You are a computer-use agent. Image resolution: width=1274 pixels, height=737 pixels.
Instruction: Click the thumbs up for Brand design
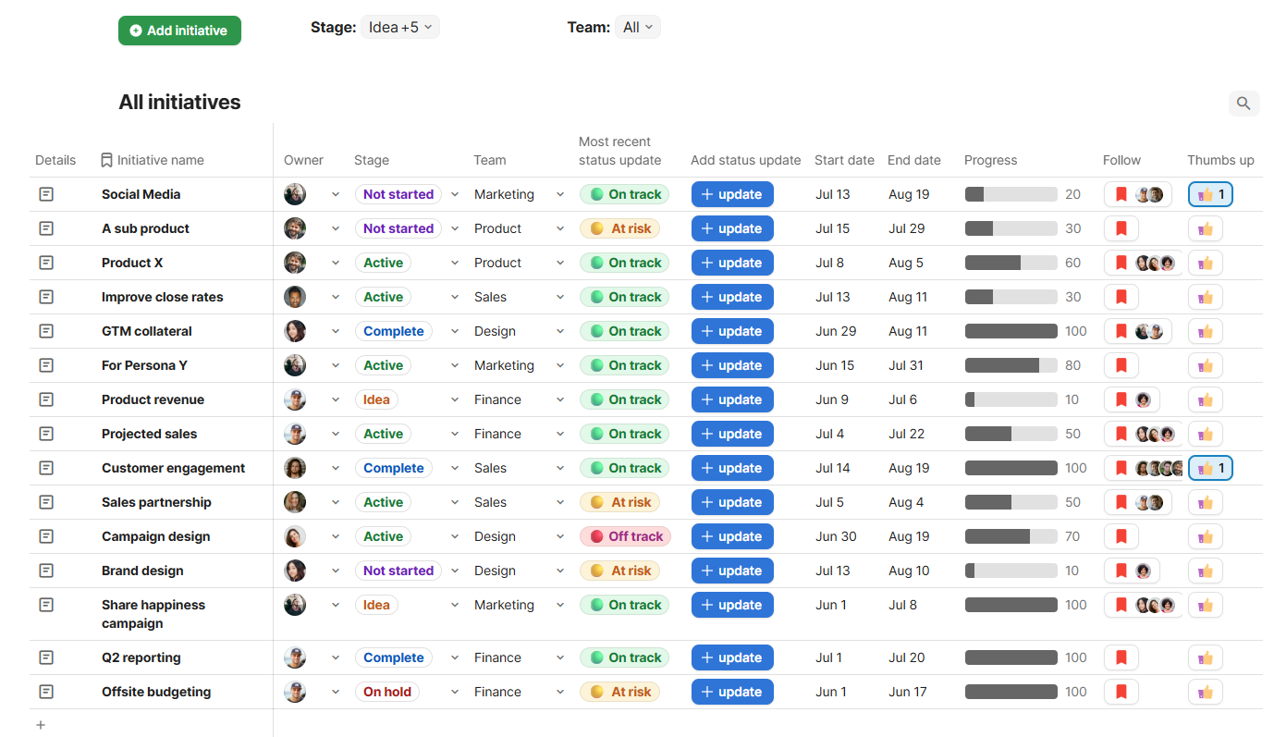1205,570
